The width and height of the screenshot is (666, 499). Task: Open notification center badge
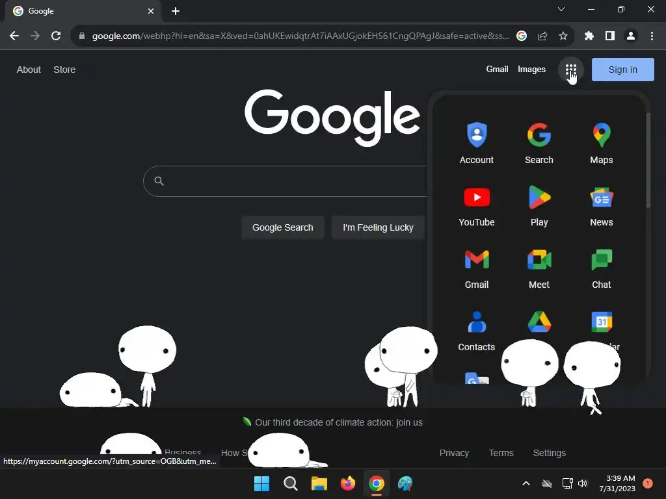(x=647, y=483)
